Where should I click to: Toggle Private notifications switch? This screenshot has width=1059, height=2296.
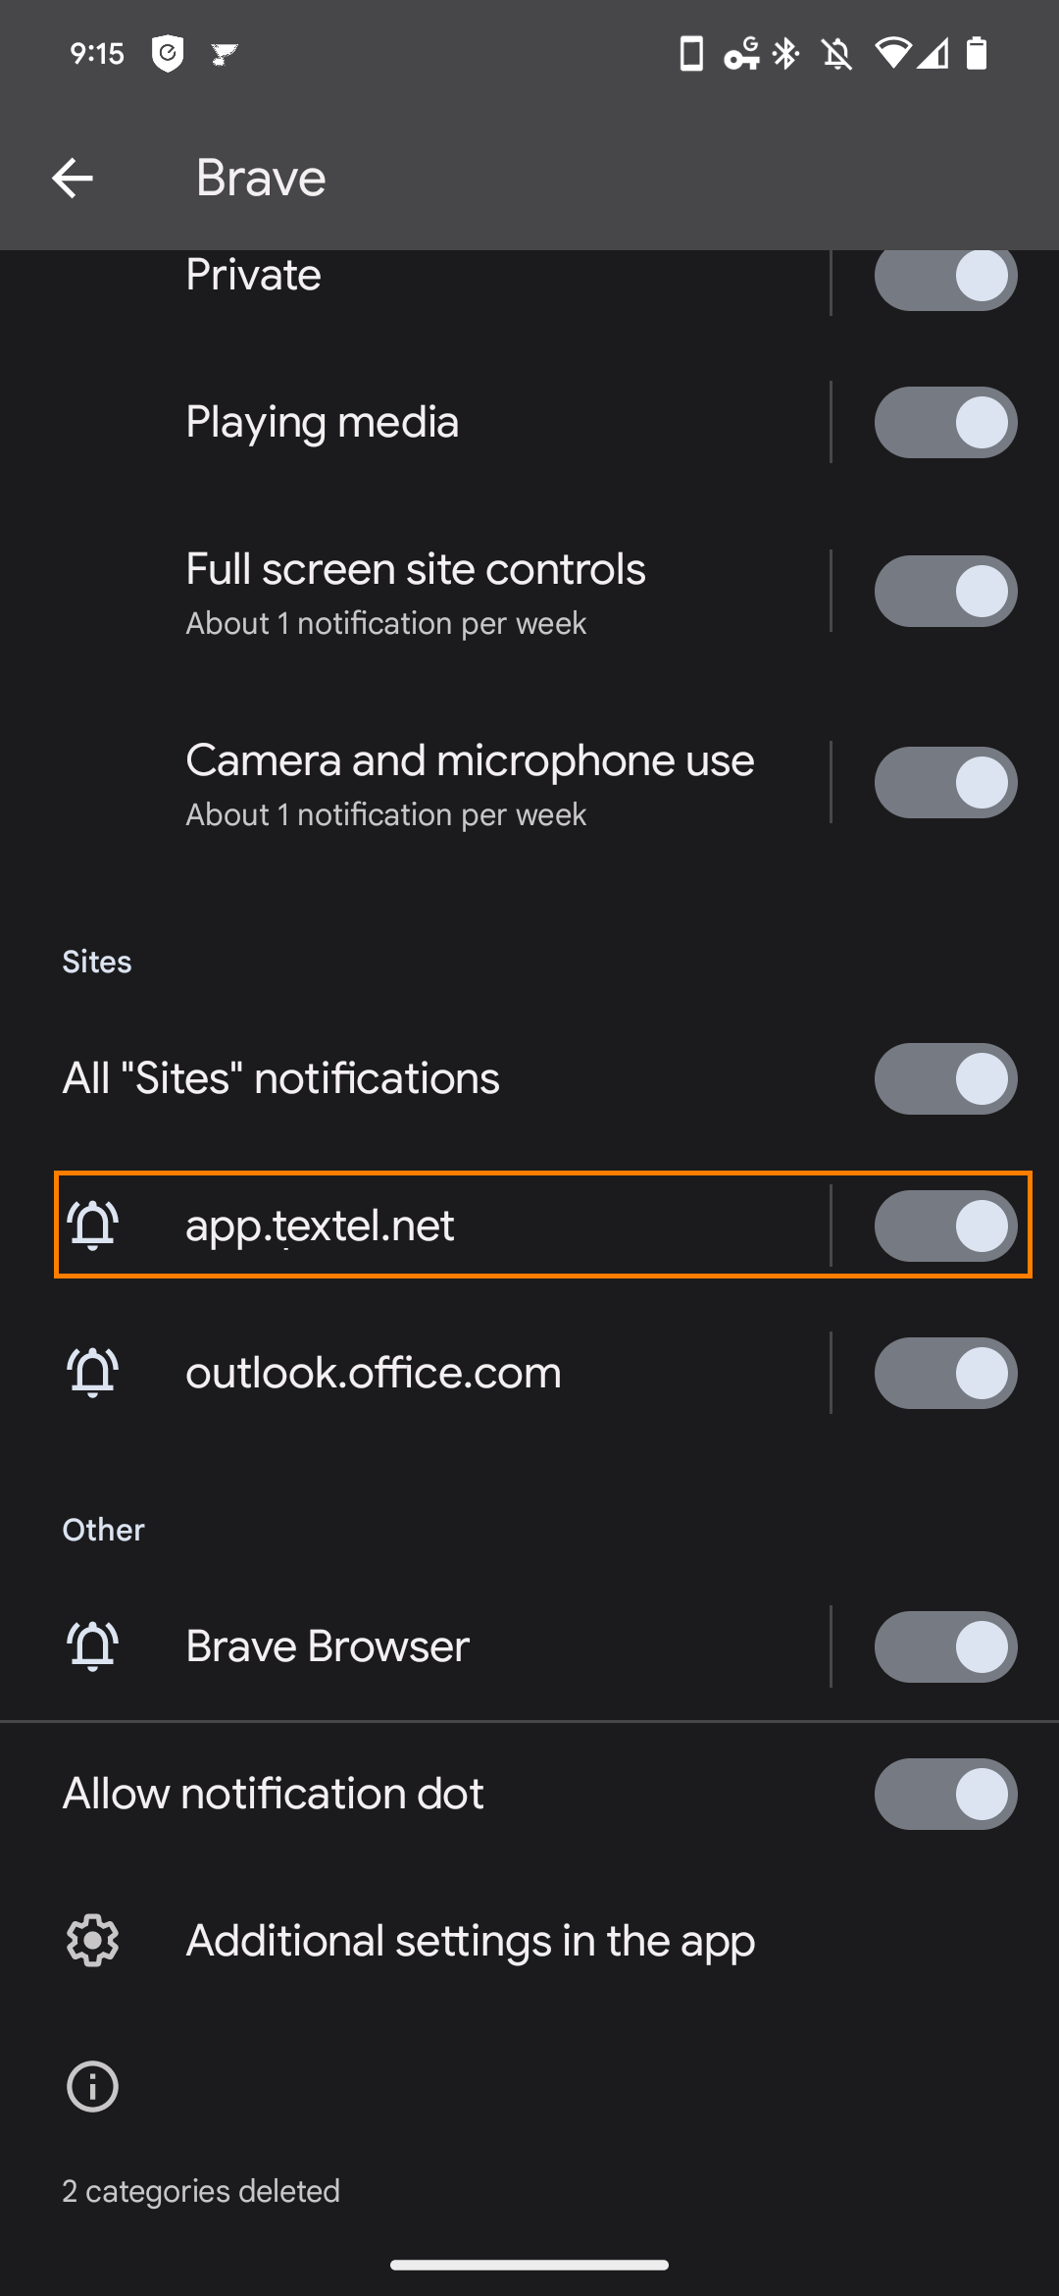[x=945, y=277]
